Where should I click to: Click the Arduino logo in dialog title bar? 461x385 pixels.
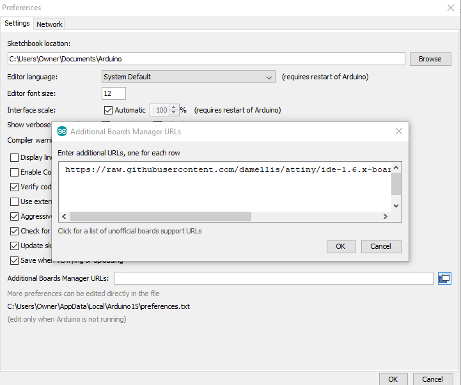point(62,132)
